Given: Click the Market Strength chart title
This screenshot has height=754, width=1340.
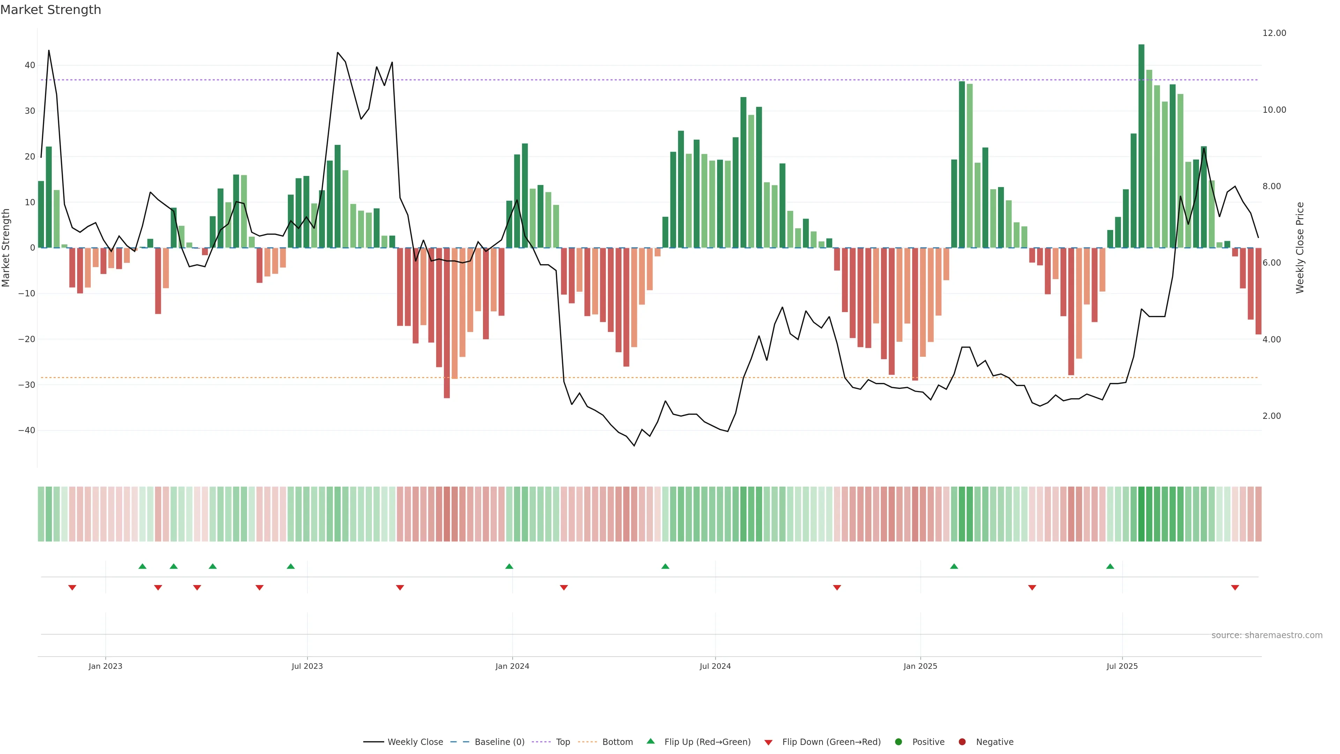Looking at the screenshot, I should click(51, 10).
